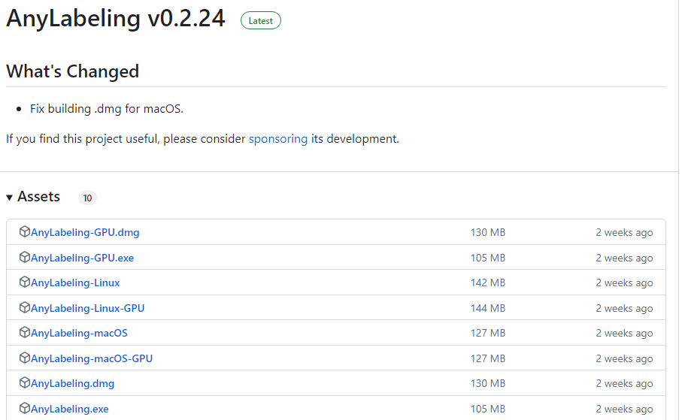
Task: Click the 144 MB size of AnyLabeling-Linux-GPU
Action: pos(487,308)
